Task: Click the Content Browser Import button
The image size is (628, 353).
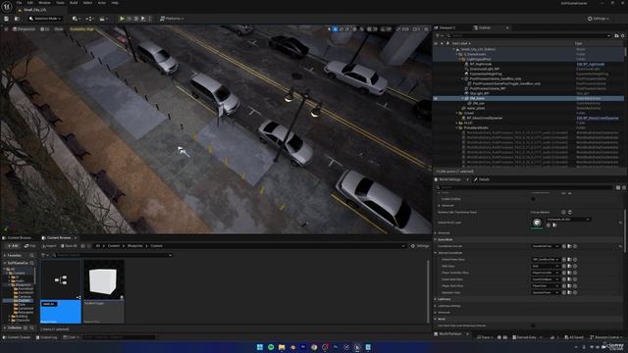Action: coord(49,246)
